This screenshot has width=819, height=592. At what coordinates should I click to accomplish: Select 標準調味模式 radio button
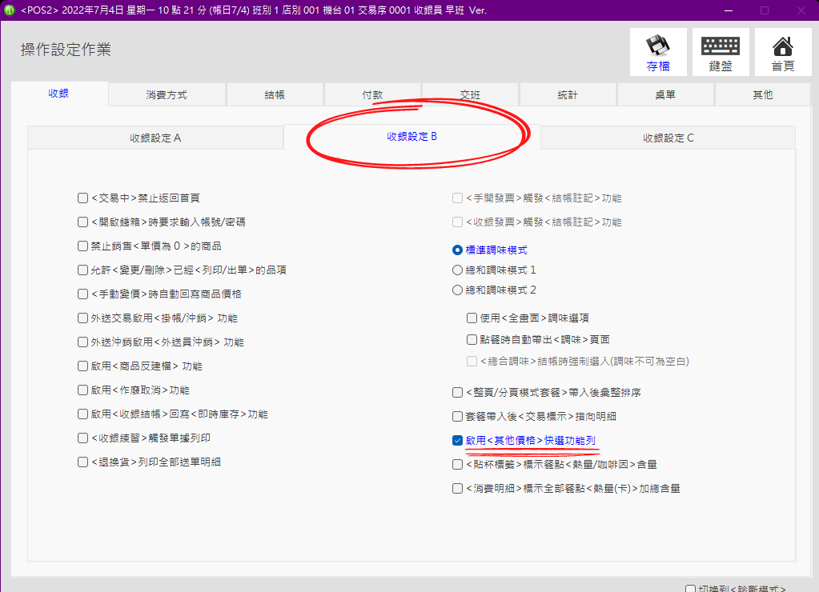coord(457,250)
